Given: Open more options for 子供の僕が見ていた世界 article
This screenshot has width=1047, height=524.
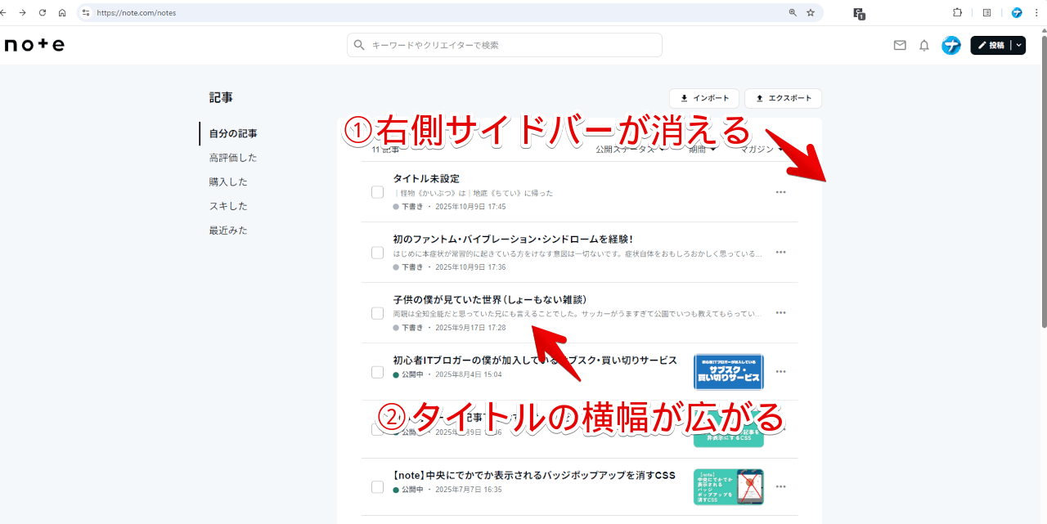Looking at the screenshot, I should [x=780, y=313].
